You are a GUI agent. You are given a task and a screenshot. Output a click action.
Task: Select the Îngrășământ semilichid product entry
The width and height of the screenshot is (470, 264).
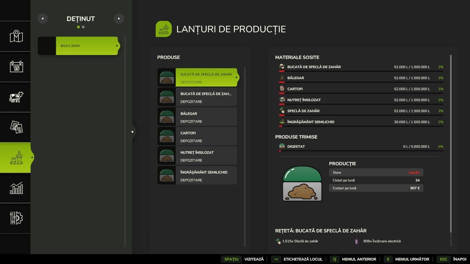click(x=197, y=176)
